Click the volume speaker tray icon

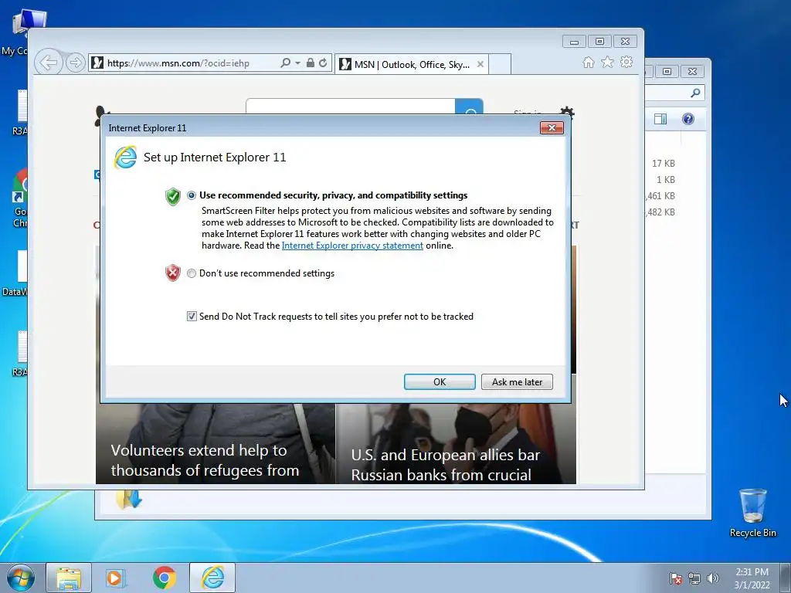tap(712, 579)
